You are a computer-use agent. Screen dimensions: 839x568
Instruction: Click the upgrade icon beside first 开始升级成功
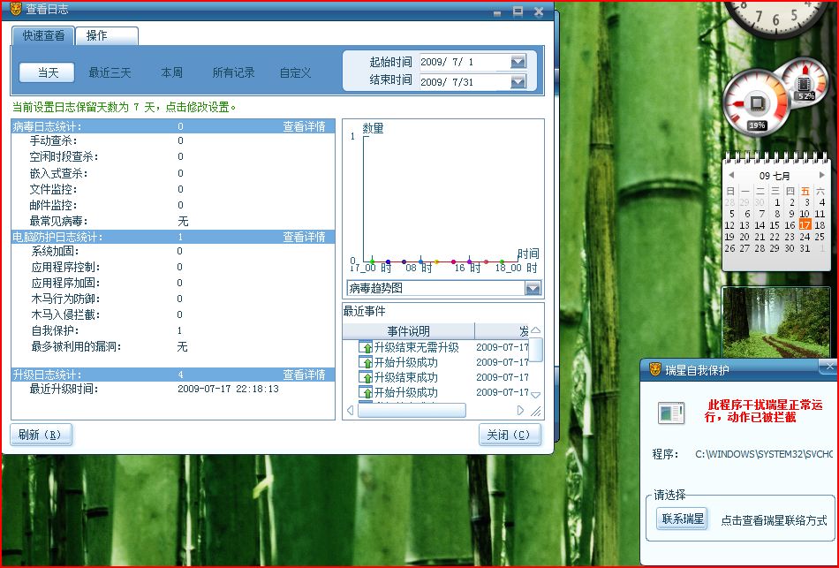[366, 362]
